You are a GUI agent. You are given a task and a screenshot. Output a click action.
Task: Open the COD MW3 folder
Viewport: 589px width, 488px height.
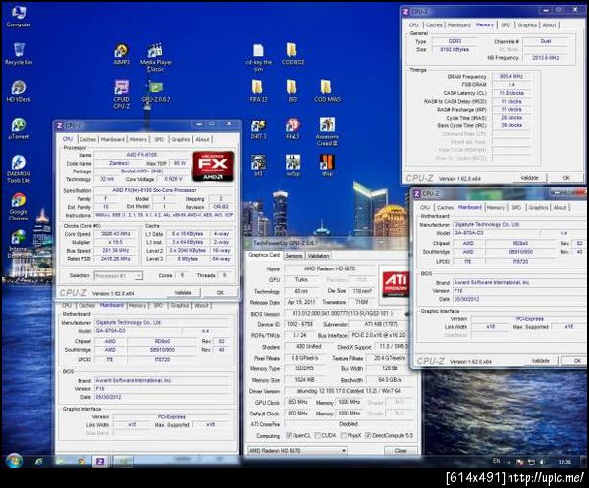(x=327, y=91)
